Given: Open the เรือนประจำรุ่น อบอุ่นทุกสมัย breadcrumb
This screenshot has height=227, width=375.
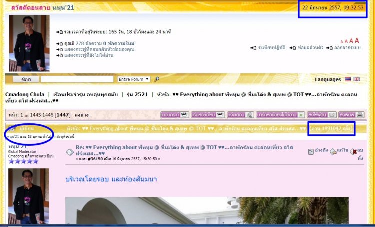Looking at the screenshot, I should point(85,94).
